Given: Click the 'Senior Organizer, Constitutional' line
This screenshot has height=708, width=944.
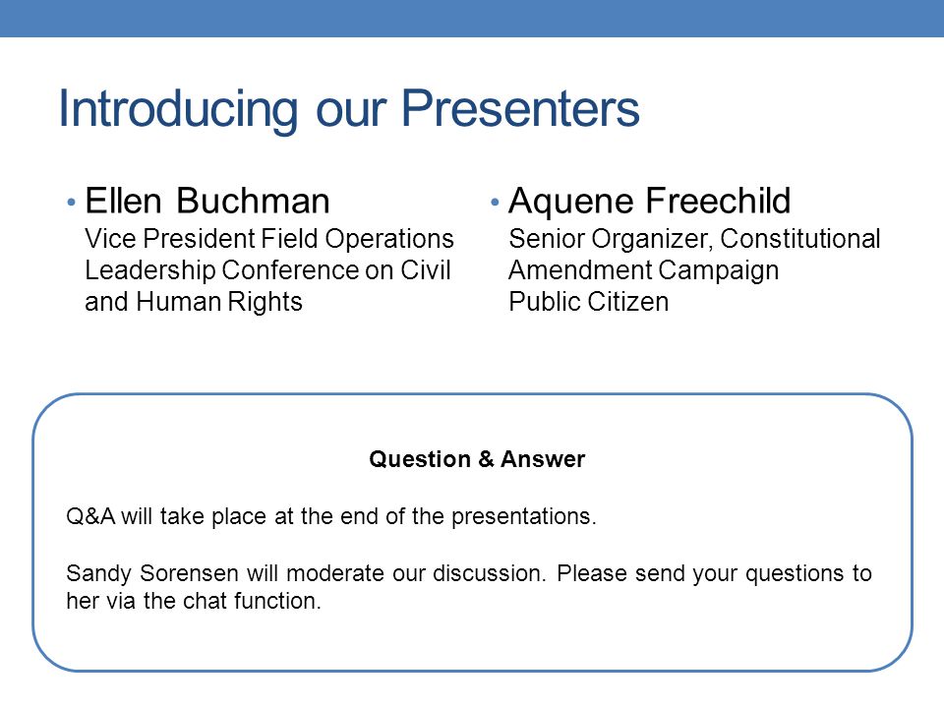Looking at the screenshot, I should click(695, 239).
